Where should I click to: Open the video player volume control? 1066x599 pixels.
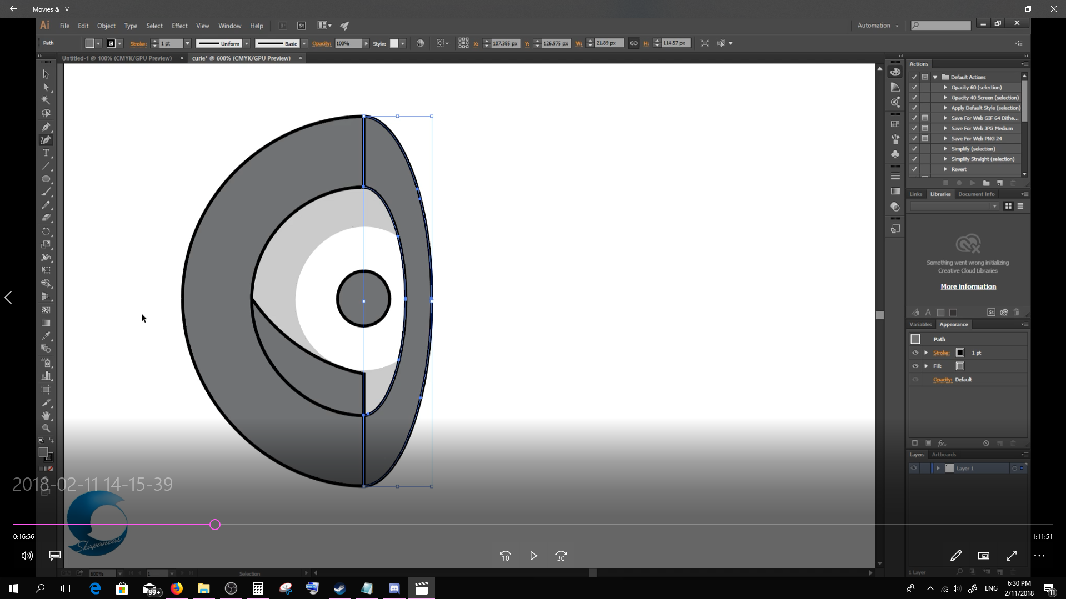27,556
